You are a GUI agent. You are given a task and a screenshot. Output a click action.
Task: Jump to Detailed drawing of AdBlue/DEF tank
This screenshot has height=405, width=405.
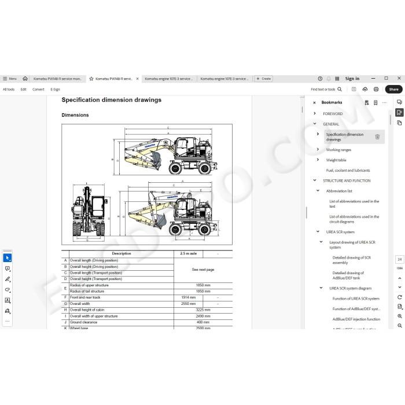point(348,275)
